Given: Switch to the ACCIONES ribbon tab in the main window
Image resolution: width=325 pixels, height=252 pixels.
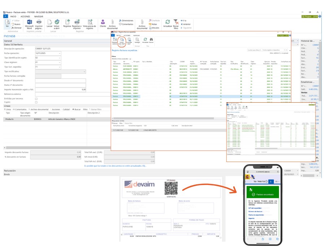Looking at the screenshot, I should [25, 17].
